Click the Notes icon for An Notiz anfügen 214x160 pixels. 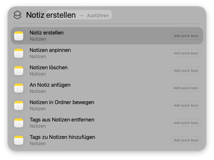pos(19,88)
